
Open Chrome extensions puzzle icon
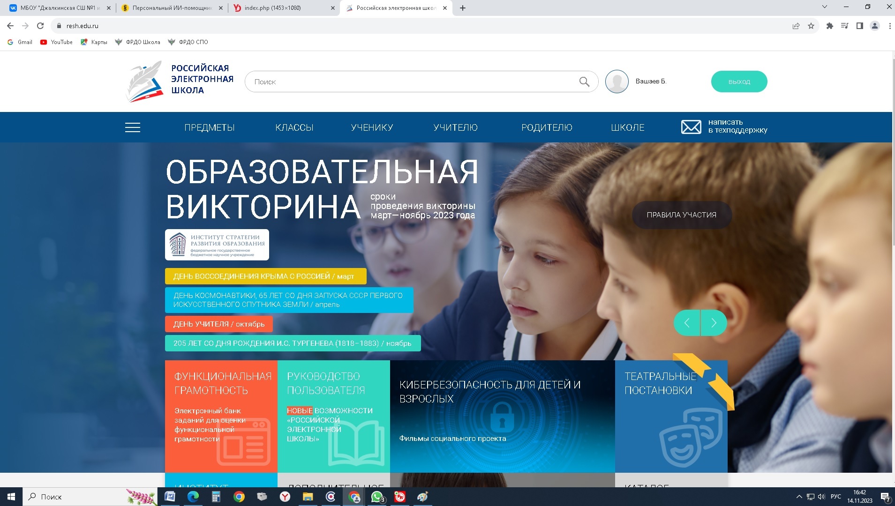(829, 26)
